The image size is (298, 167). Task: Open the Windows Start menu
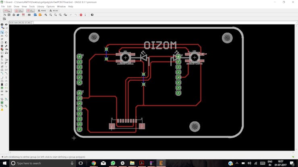pos(4,163)
